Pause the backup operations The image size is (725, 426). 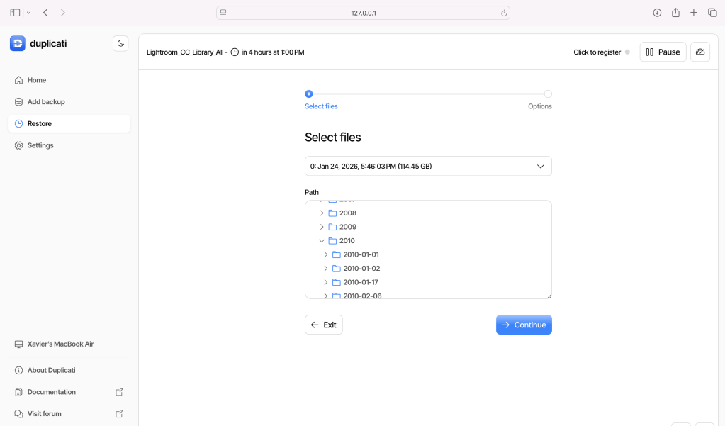click(x=663, y=52)
